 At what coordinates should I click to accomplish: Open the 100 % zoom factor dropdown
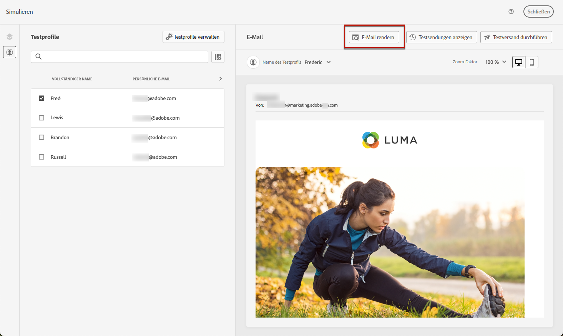click(x=496, y=62)
